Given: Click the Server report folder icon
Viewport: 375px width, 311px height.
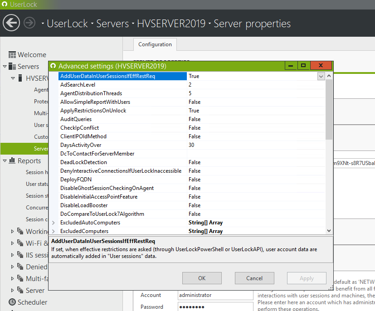Looking at the screenshot, I should click(20, 290).
